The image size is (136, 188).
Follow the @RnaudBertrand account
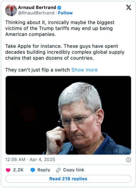click(x=65, y=13)
